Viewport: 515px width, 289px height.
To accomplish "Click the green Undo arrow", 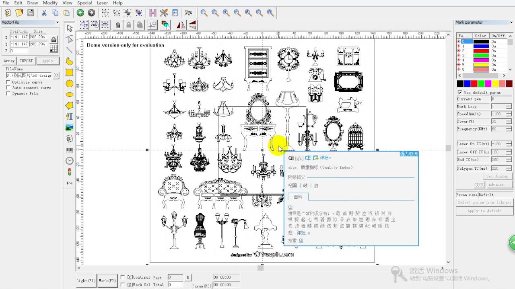I will pos(80,13).
